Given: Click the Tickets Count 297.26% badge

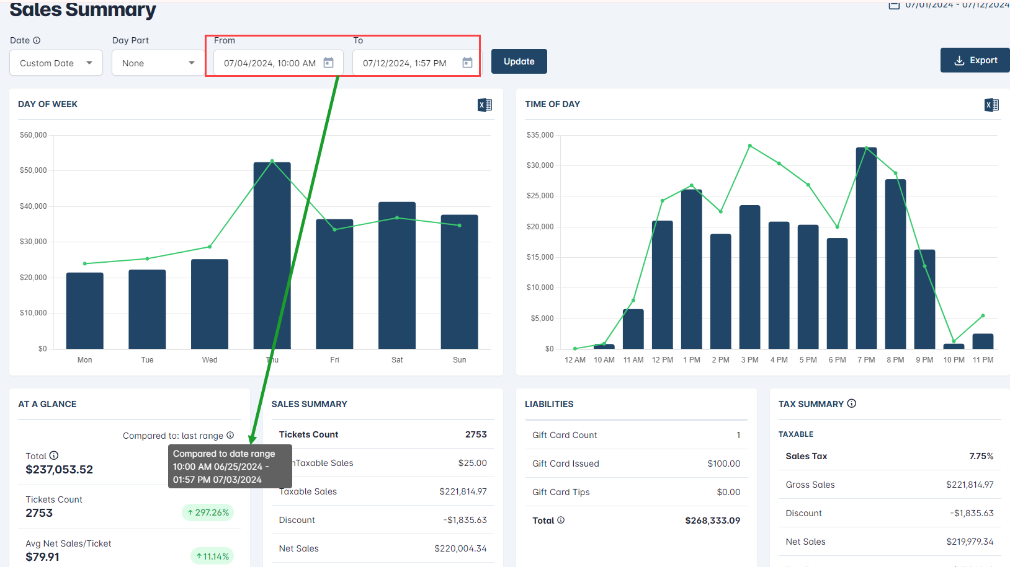Looking at the screenshot, I should tap(208, 512).
